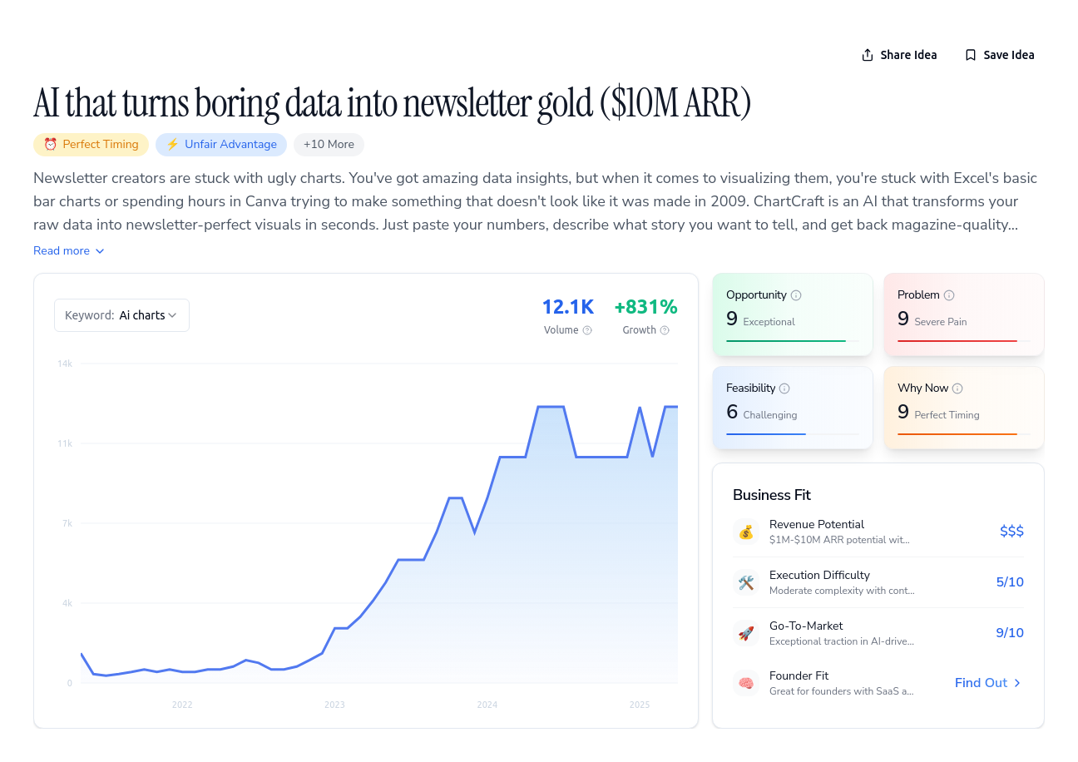This screenshot has height=762, width=1078.
Task: Click the 2023 label on chart axis
Action: (x=334, y=705)
